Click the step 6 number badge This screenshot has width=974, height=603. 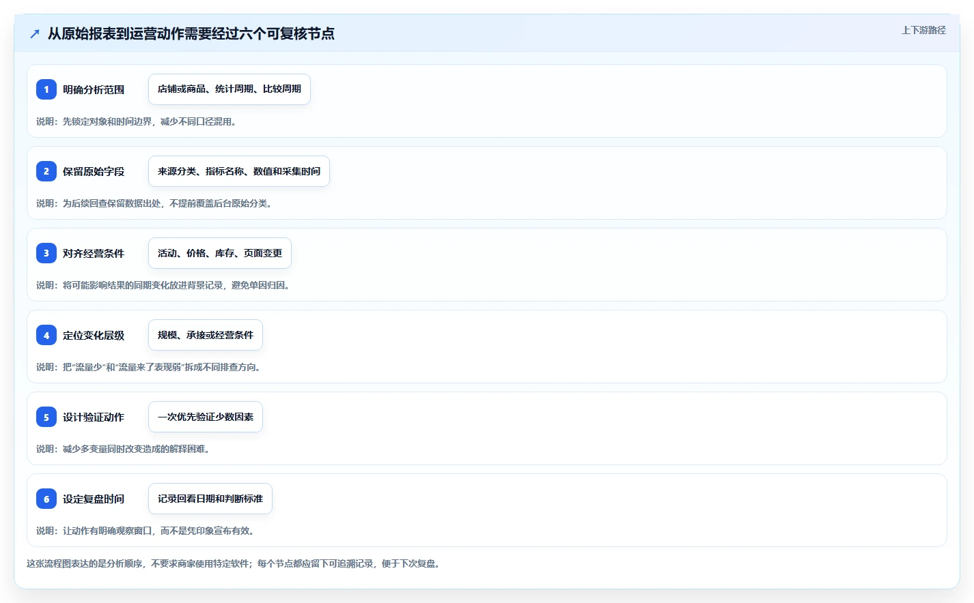pos(46,499)
